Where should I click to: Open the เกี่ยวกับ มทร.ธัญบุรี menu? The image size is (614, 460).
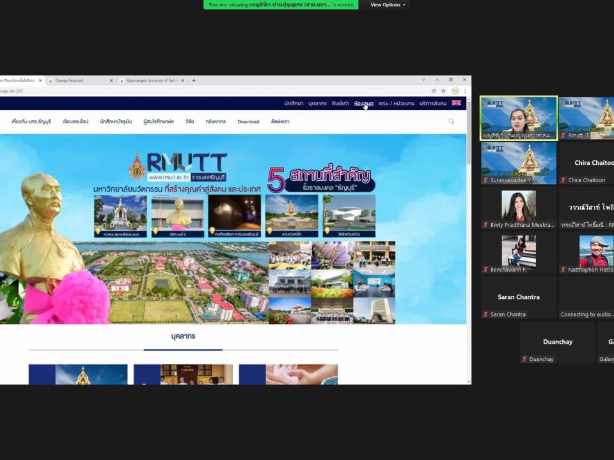tap(31, 121)
